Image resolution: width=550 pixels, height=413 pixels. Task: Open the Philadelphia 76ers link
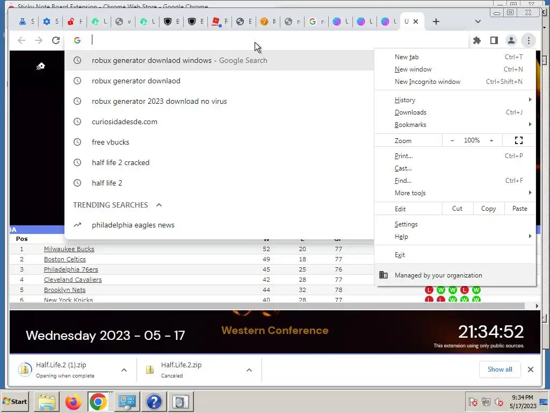(x=71, y=269)
